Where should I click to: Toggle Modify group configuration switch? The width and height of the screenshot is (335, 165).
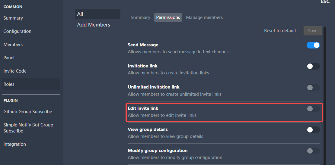313,151
